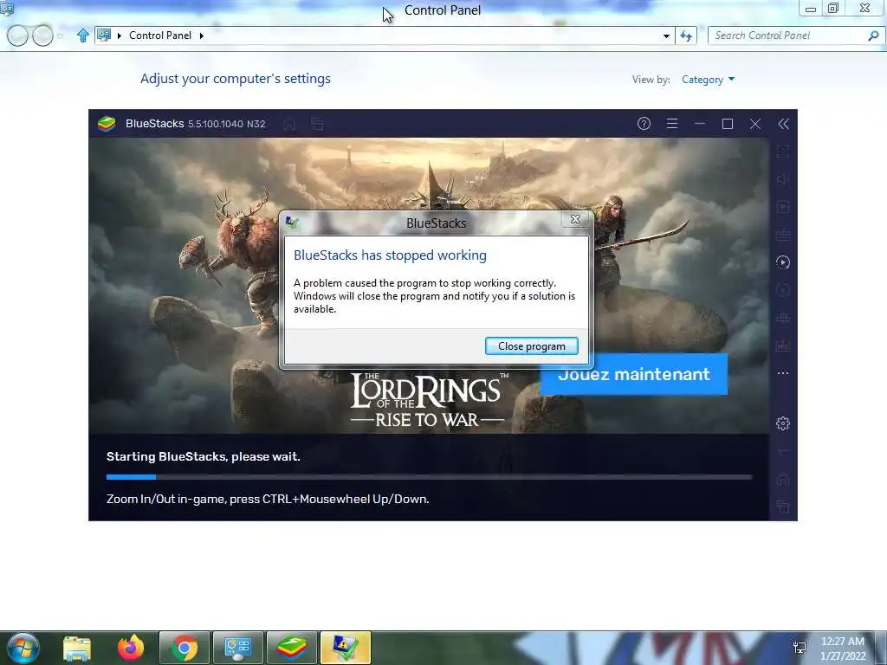Viewport: 887px width, 665px height.
Task: Click the Control Panel breadcrumb
Action: pos(160,36)
